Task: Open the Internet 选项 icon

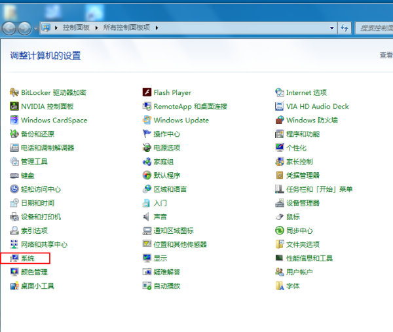Action: pos(280,92)
